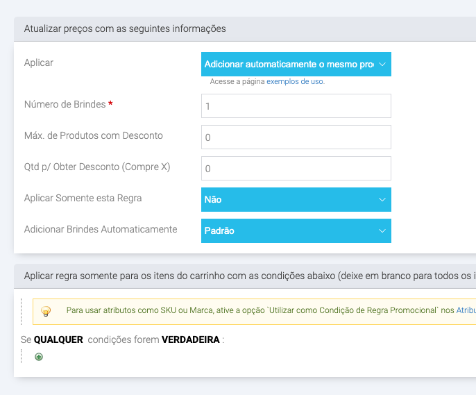476x395 pixels.
Task: Open the Adicionar Brindes Automaticamente dropdown
Action: point(296,230)
